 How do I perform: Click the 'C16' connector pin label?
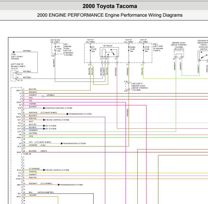click(126, 82)
